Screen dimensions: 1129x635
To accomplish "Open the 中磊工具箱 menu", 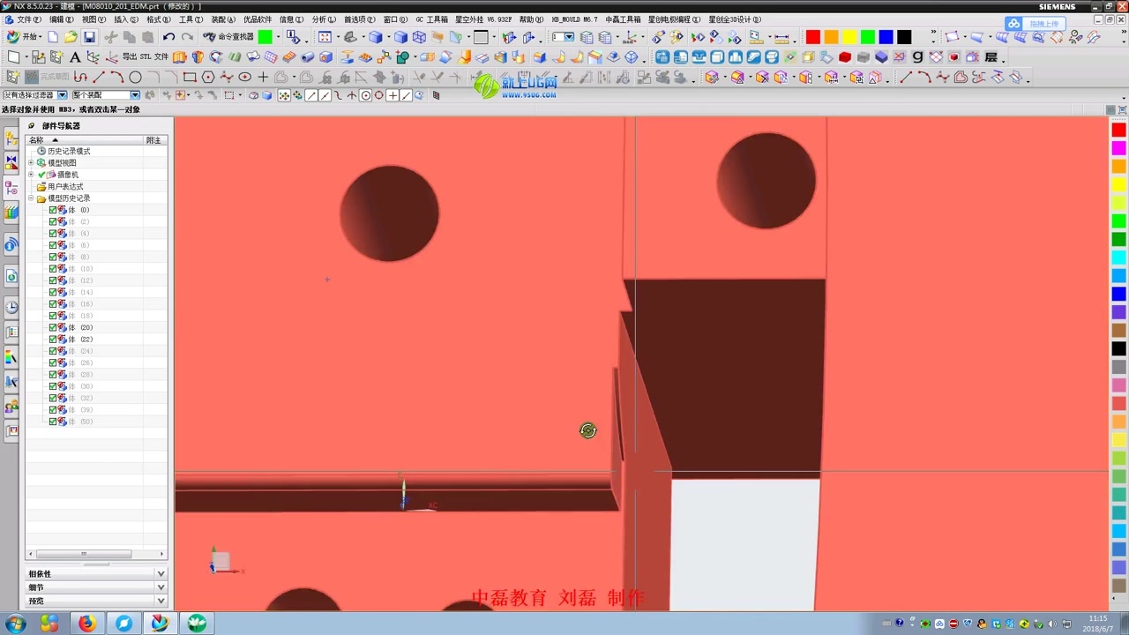I will [623, 19].
